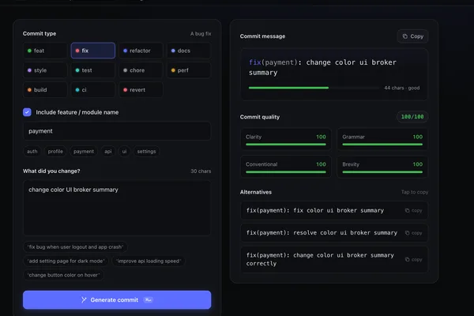474x316 pixels.
Task: Use example 'fix bug when user logout and app crash'
Action: (75, 246)
